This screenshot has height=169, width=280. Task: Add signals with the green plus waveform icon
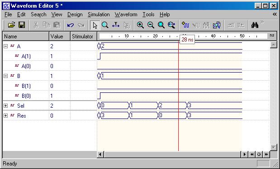coord(185,25)
